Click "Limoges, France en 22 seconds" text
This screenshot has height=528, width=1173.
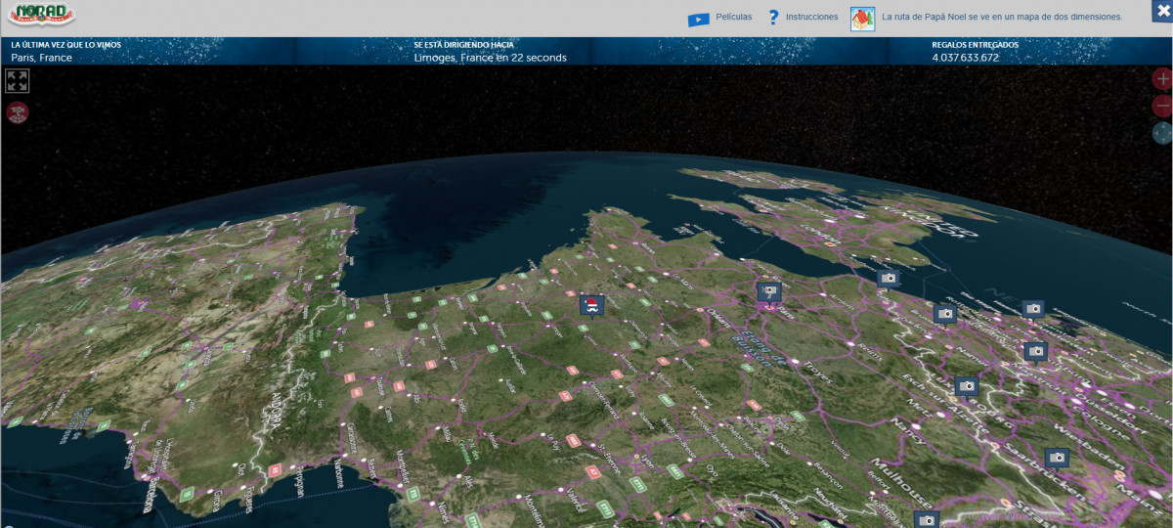pos(490,58)
